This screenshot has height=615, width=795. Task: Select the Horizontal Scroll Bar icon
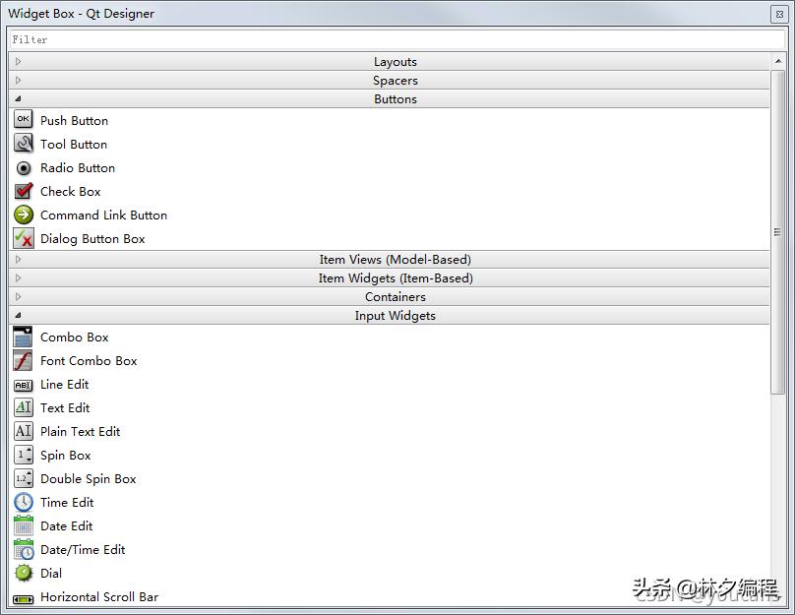(x=24, y=599)
